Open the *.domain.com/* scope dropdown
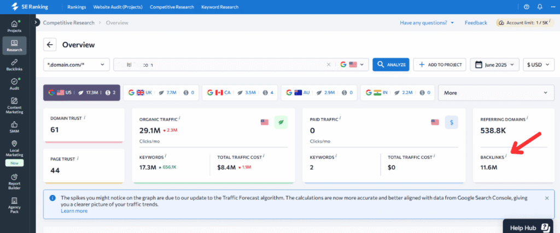The height and width of the screenshot is (233, 560). pyautogui.click(x=76, y=65)
